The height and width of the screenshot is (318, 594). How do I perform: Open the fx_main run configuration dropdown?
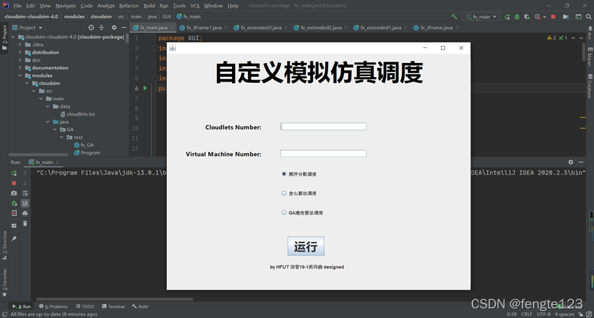coord(481,16)
